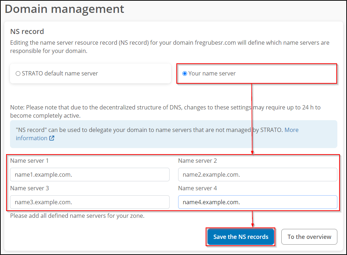Click the 'Name server 2' label

(x=197, y=161)
